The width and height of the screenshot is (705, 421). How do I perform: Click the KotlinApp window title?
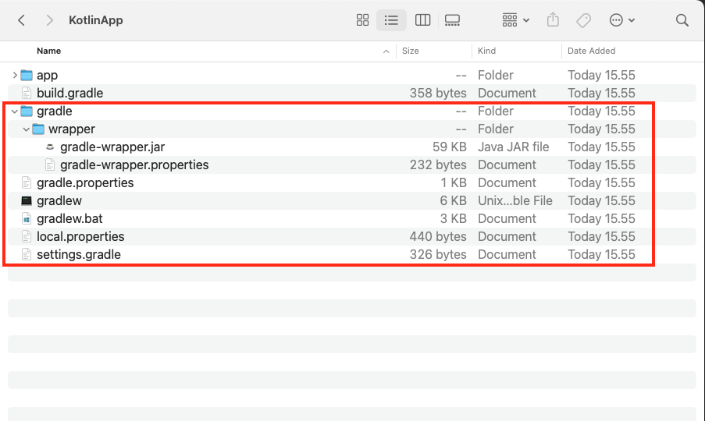pos(96,20)
